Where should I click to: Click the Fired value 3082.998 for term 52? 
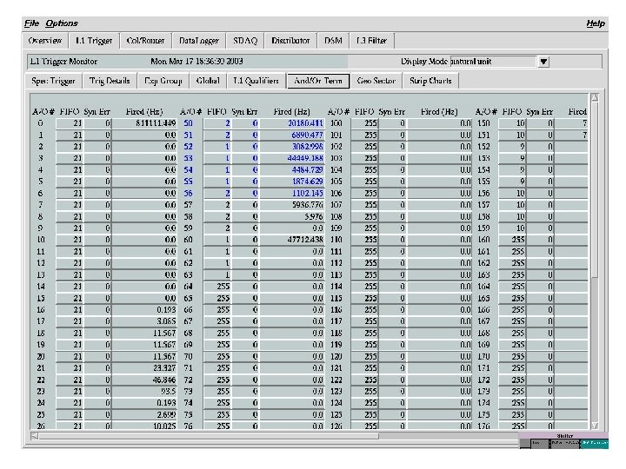pos(292,147)
